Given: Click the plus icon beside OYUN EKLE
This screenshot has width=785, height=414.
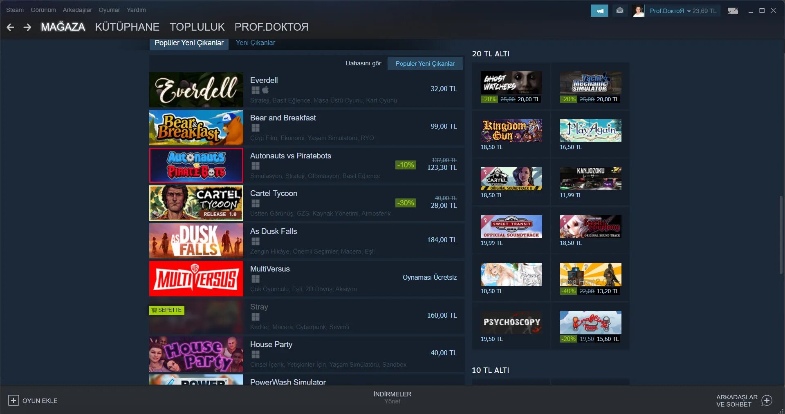Looking at the screenshot, I should (x=13, y=401).
